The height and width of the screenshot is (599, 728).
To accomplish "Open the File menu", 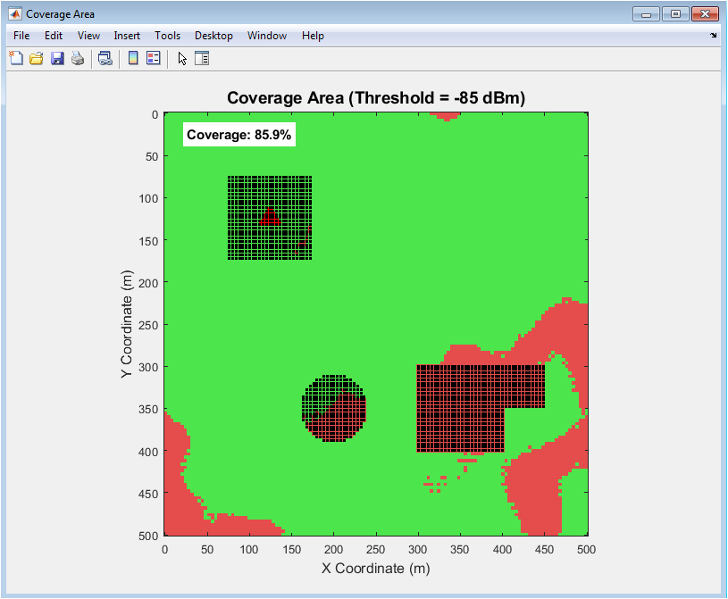I will pyautogui.click(x=21, y=36).
